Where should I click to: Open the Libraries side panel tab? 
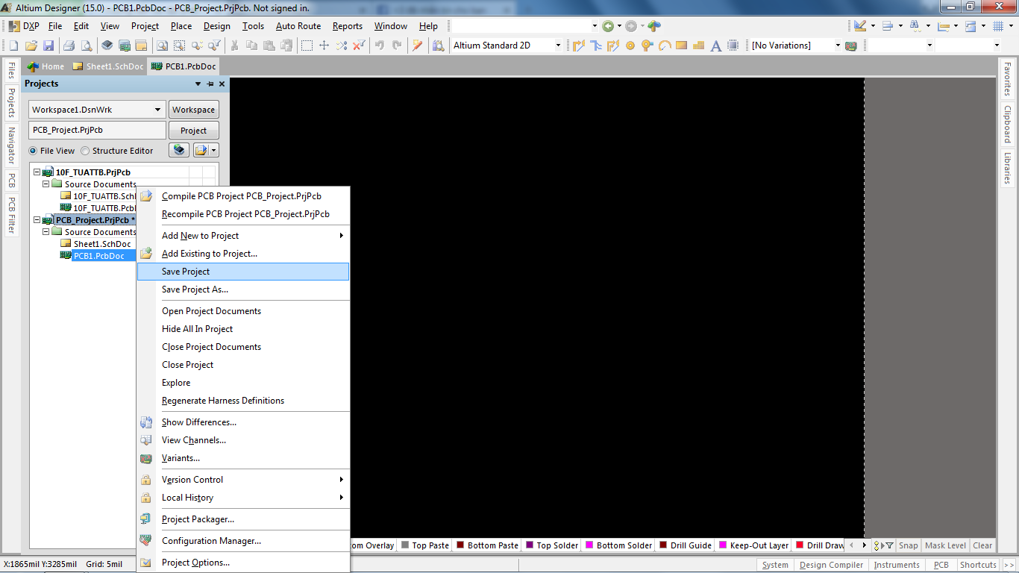pyautogui.click(x=1007, y=168)
